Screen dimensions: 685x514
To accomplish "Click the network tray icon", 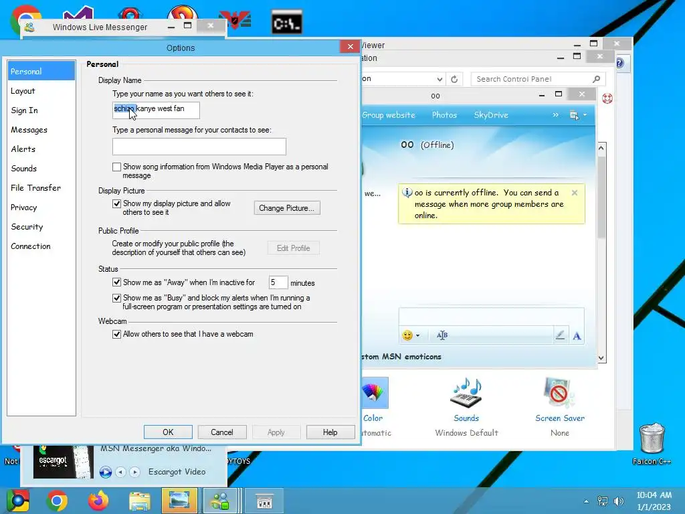I will (x=603, y=501).
